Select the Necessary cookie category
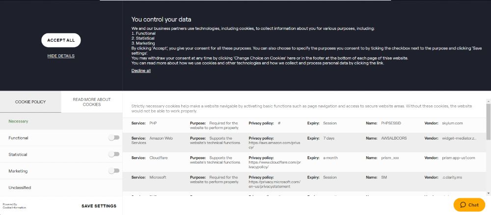This screenshot has width=491, height=215. tap(19, 121)
